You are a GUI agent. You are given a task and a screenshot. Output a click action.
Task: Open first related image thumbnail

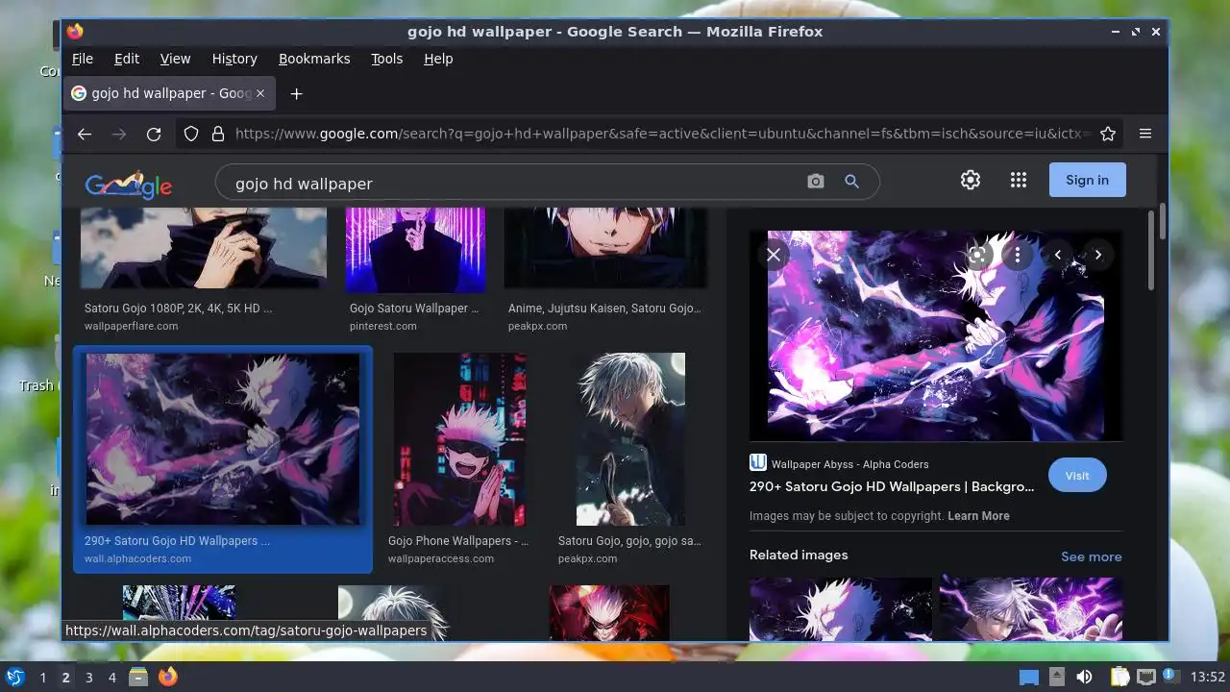point(841,608)
